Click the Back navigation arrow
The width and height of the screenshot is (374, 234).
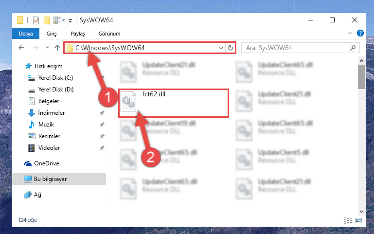[21, 48]
